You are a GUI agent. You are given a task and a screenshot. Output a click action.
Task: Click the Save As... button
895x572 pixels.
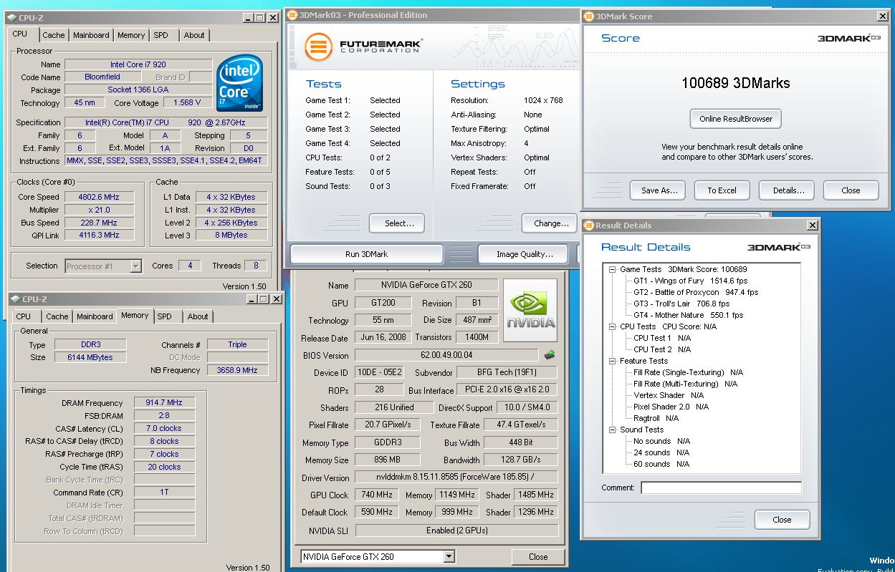pos(659,190)
